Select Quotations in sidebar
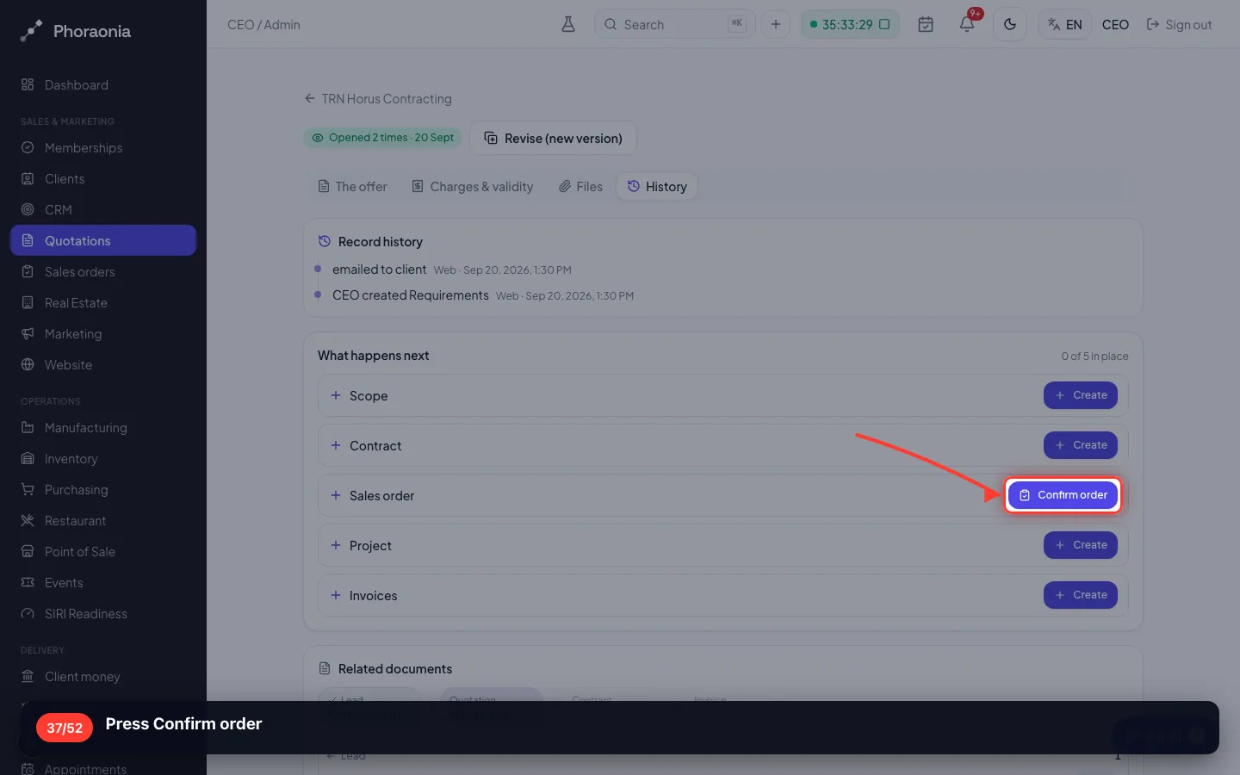 tap(103, 240)
